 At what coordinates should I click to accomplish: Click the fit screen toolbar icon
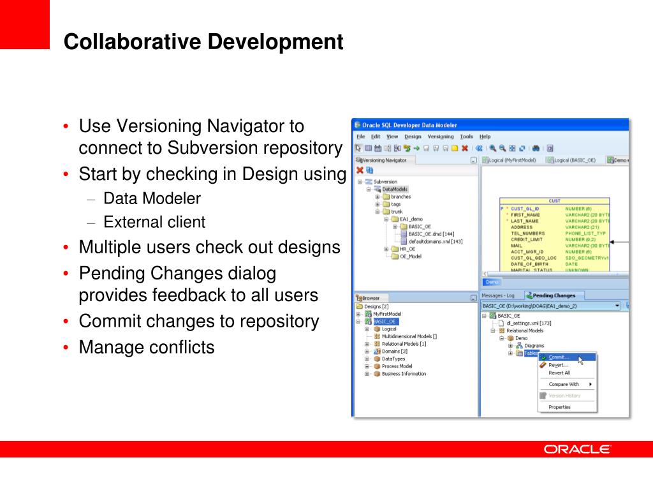(x=512, y=148)
